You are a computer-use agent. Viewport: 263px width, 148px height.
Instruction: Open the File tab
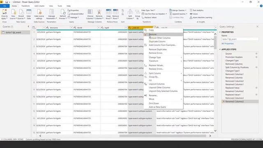[x=5, y=6]
